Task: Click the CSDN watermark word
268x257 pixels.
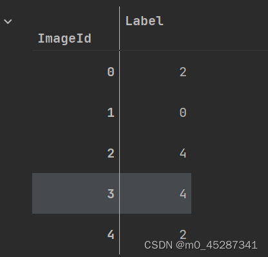Action: tap(158, 245)
